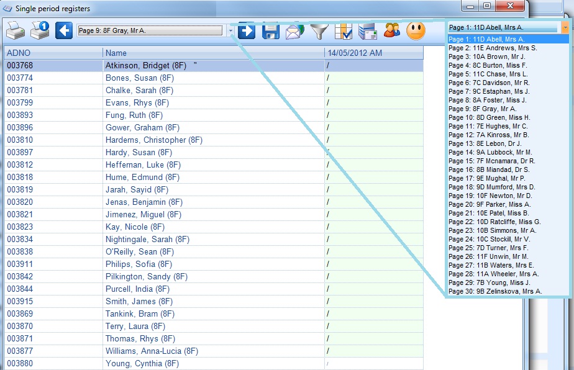The width and height of the screenshot is (574, 370).
Task: Select student O'Reilly, Sean (8F)
Action: [214, 252]
